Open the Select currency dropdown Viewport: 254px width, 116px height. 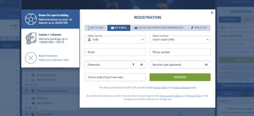point(180,40)
